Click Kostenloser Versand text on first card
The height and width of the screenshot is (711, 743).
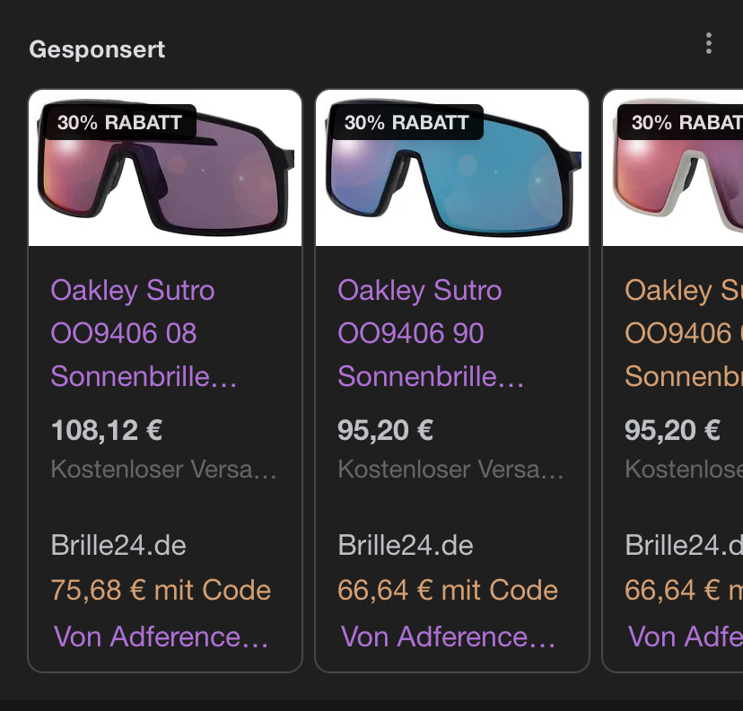click(163, 470)
